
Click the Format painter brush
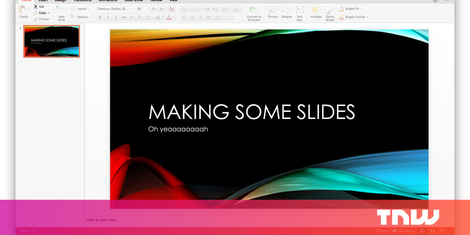36,19
